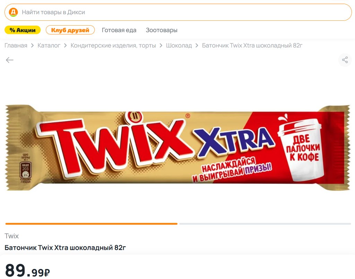The image size is (355, 279).
Task: Go back with the left arrow icon
Action: pyautogui.click(x=9, y=60)
